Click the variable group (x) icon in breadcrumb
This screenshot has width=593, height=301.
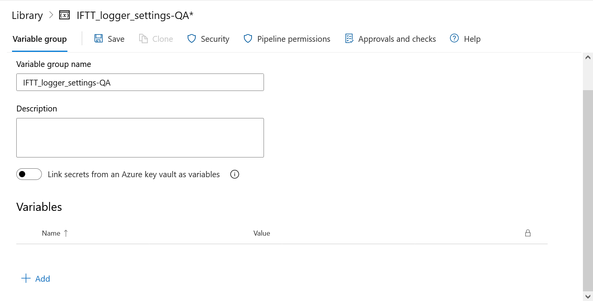pos(64,15)
